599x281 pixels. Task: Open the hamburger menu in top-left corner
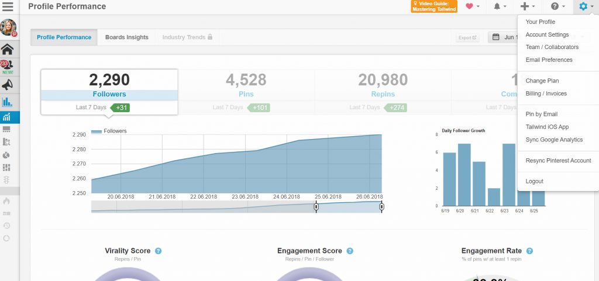click(8, 7)
